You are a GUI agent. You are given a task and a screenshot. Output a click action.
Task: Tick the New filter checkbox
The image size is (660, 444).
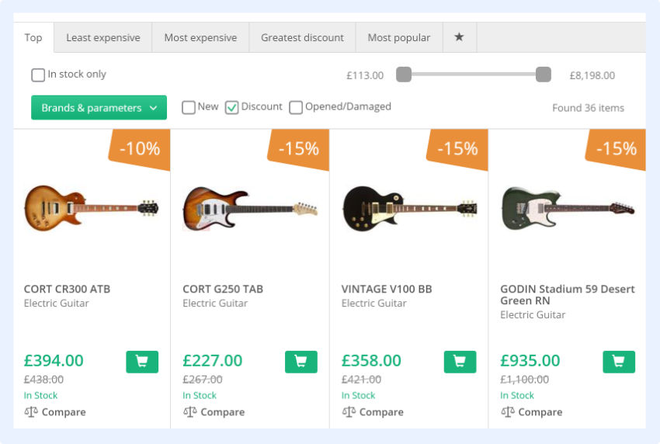pyautogui.click(x=189, y=107)
